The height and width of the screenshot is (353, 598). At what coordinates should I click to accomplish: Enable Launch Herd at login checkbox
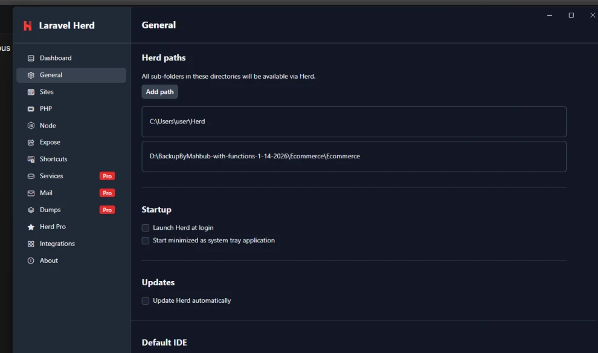pyautogui.click(x=146, y=228)
